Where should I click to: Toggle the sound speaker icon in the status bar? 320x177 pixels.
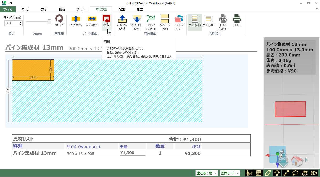tap(314, 173)
